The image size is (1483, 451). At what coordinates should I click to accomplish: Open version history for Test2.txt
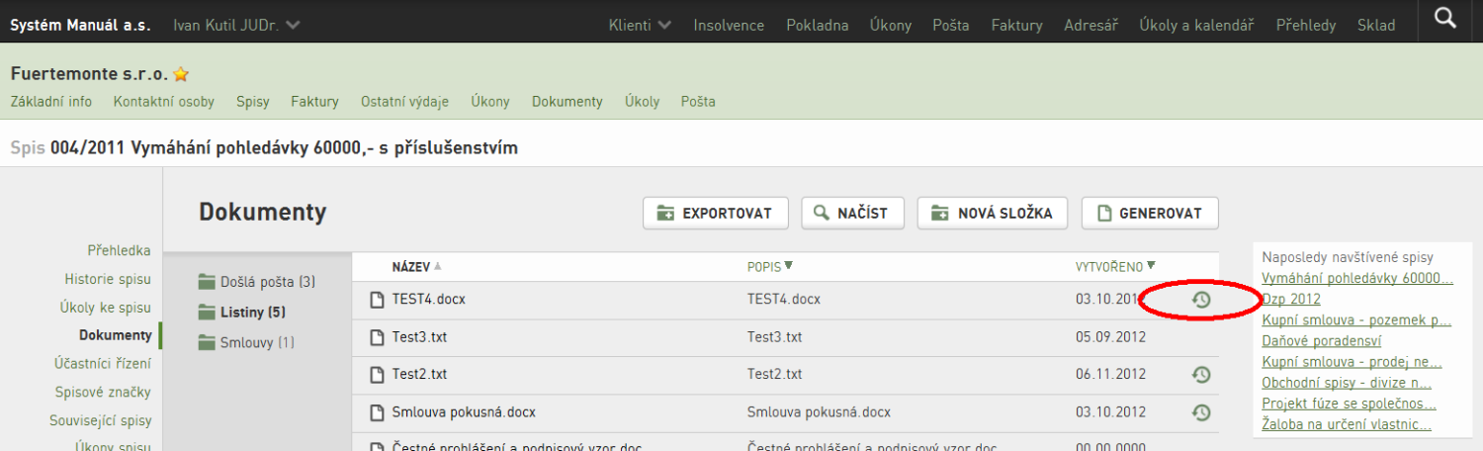[1201, 375]
